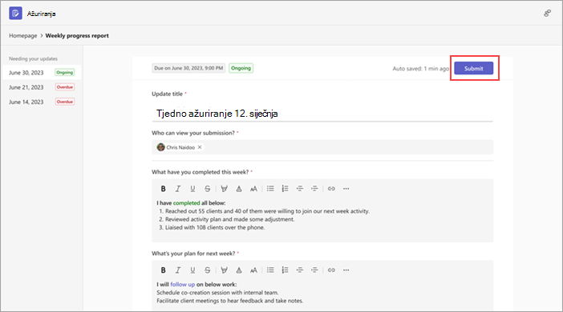Select the June 30, 2023 update
Screen dimensions: 563x312
(x=42, y=72)
